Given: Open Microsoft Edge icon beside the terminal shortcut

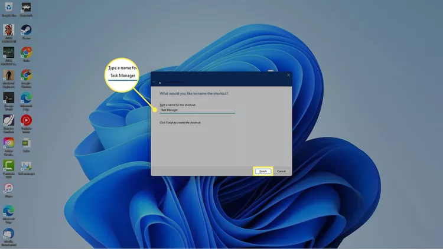Looking at the screenshot, I should (26, 101).
